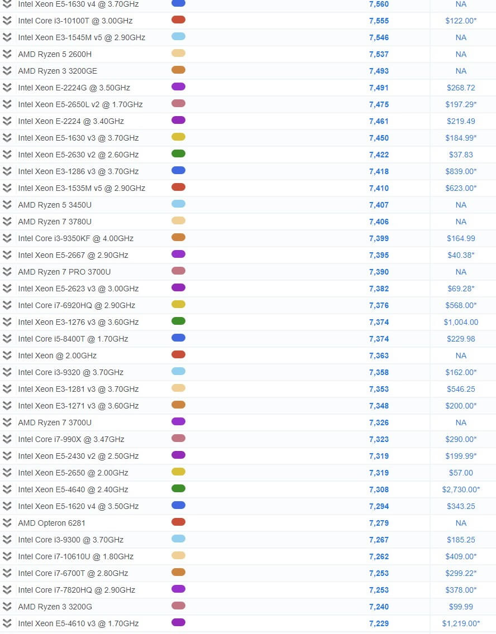Click the $37.83 price for Xeon E5-2630 v2
The width and height of the screenshot is (496, 634).
[461, 155]
